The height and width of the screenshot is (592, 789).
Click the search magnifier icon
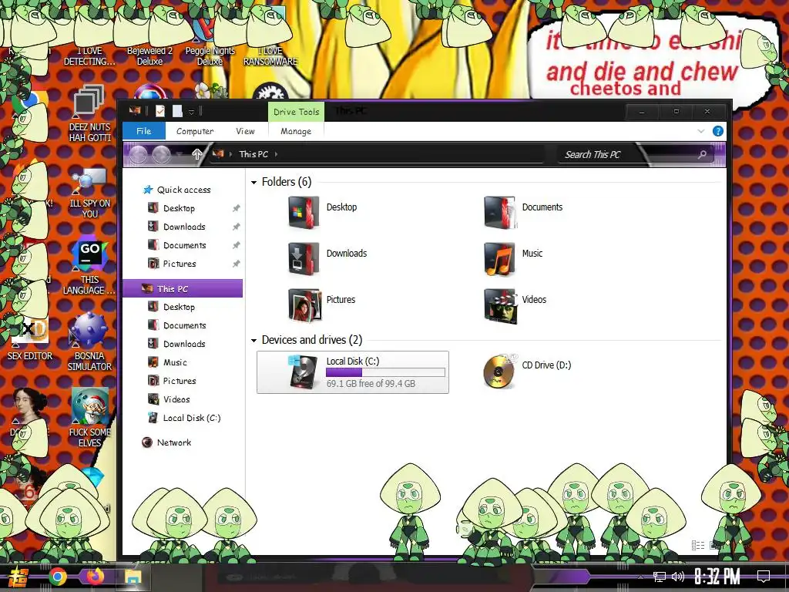coord(702,154)
